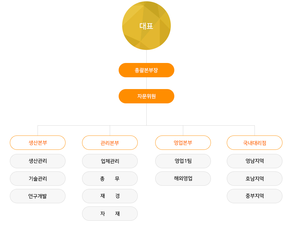Click the 총무 node

tap(110, 179)
